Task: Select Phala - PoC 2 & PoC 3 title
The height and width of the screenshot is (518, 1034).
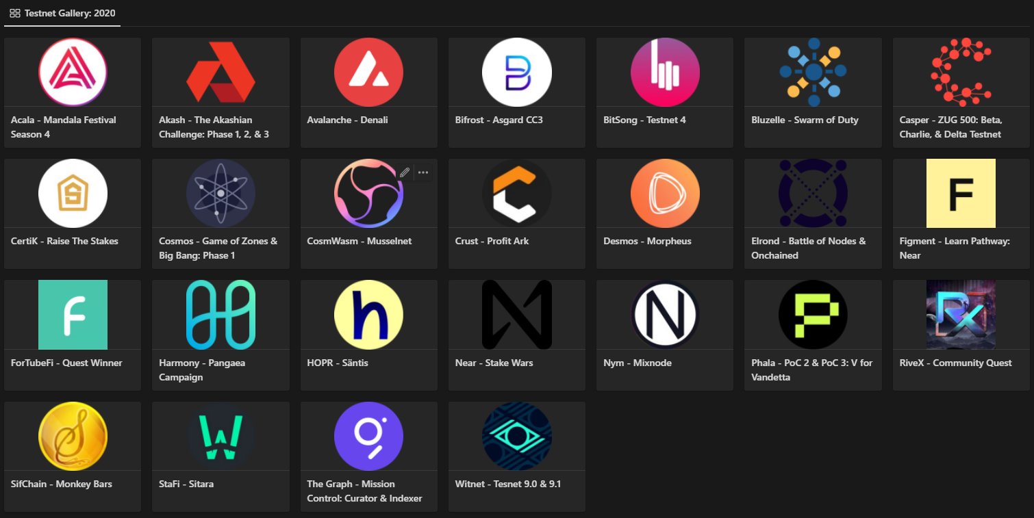Action: point(811,370)
